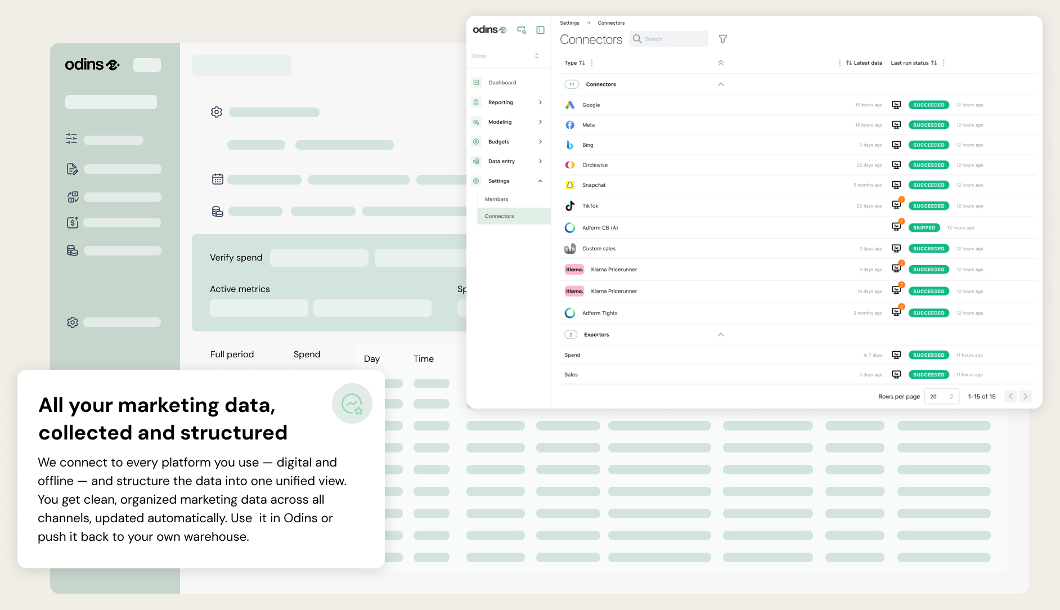The width and height of the screenshot is (1060, 610).
Task: Select the Google connector icon
Action: tap(569, 105)
